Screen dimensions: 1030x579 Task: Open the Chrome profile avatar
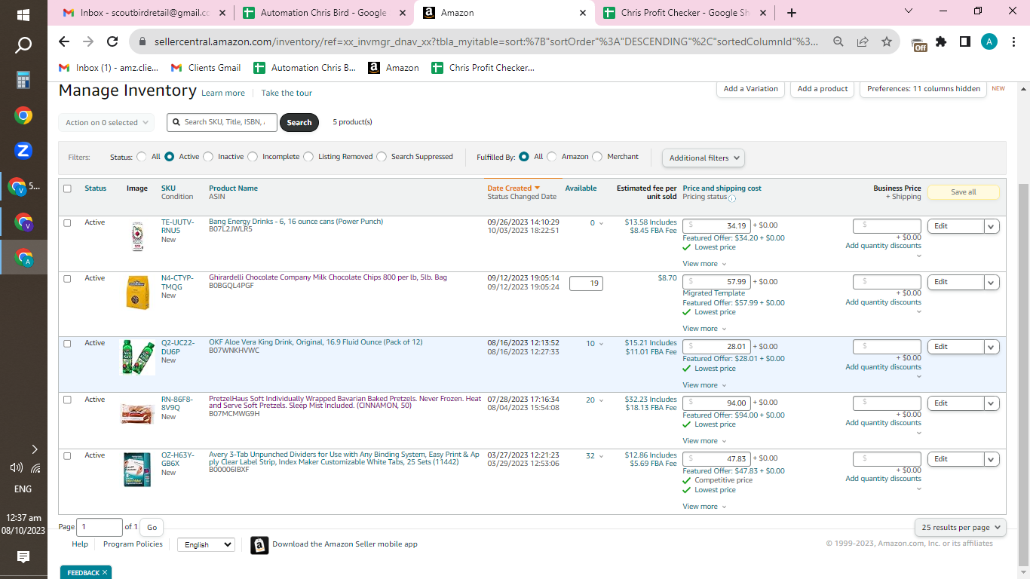[x=989, y=41]
